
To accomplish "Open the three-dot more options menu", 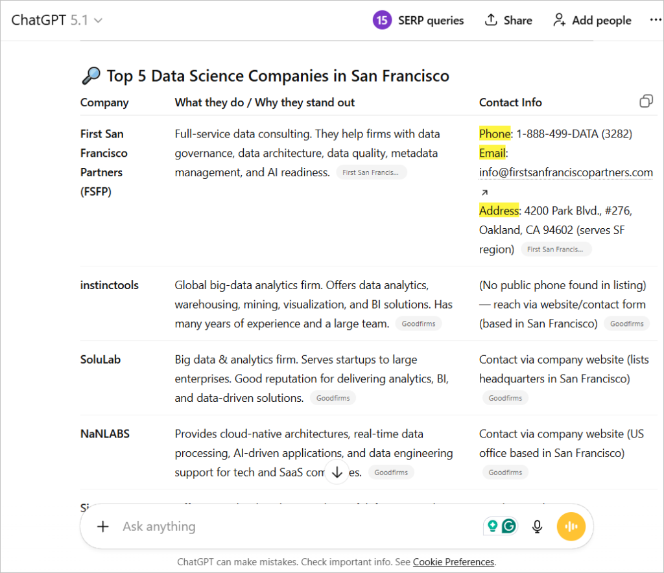I will click(x=656, y=20).
